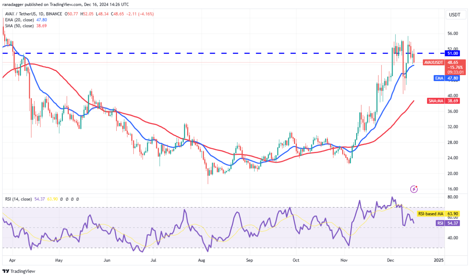Viewport: 470px width, 276px height.
Task: Click the Dec label on time axis
Action: (391, 261)
